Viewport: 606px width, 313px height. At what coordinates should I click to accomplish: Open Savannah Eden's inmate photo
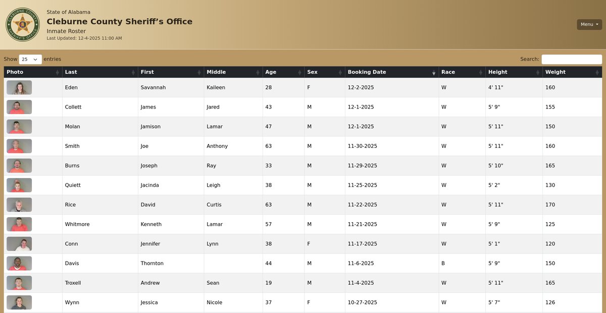(x=19, y=88)
